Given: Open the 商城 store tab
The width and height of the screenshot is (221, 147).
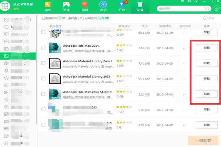Looking at the screenshot, I should tap(85, 7).
